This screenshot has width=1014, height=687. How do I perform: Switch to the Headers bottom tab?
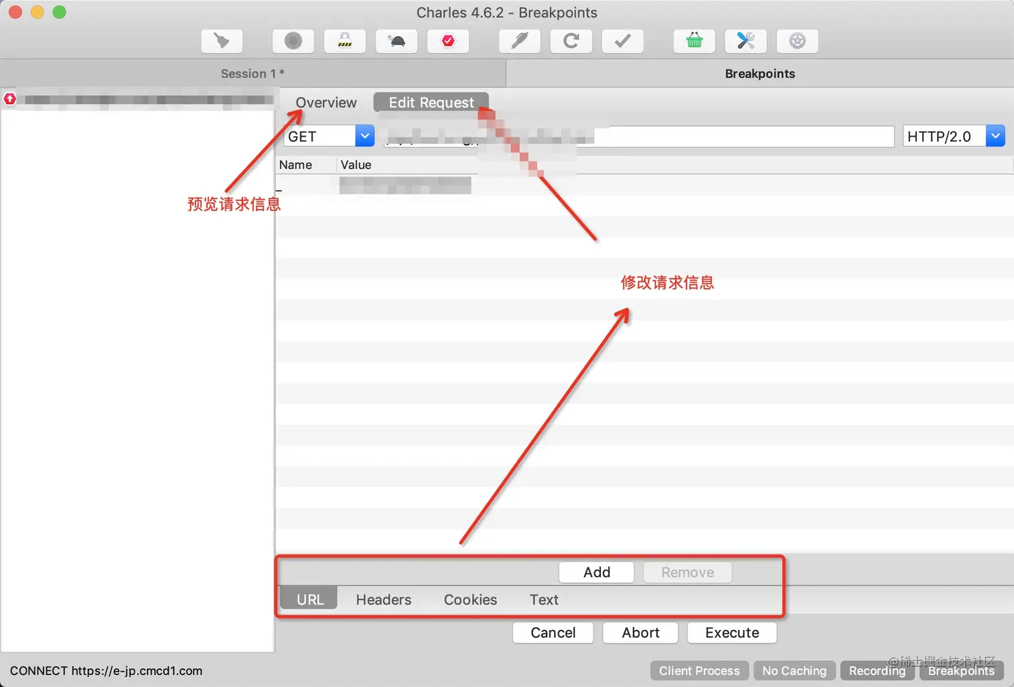384,600
